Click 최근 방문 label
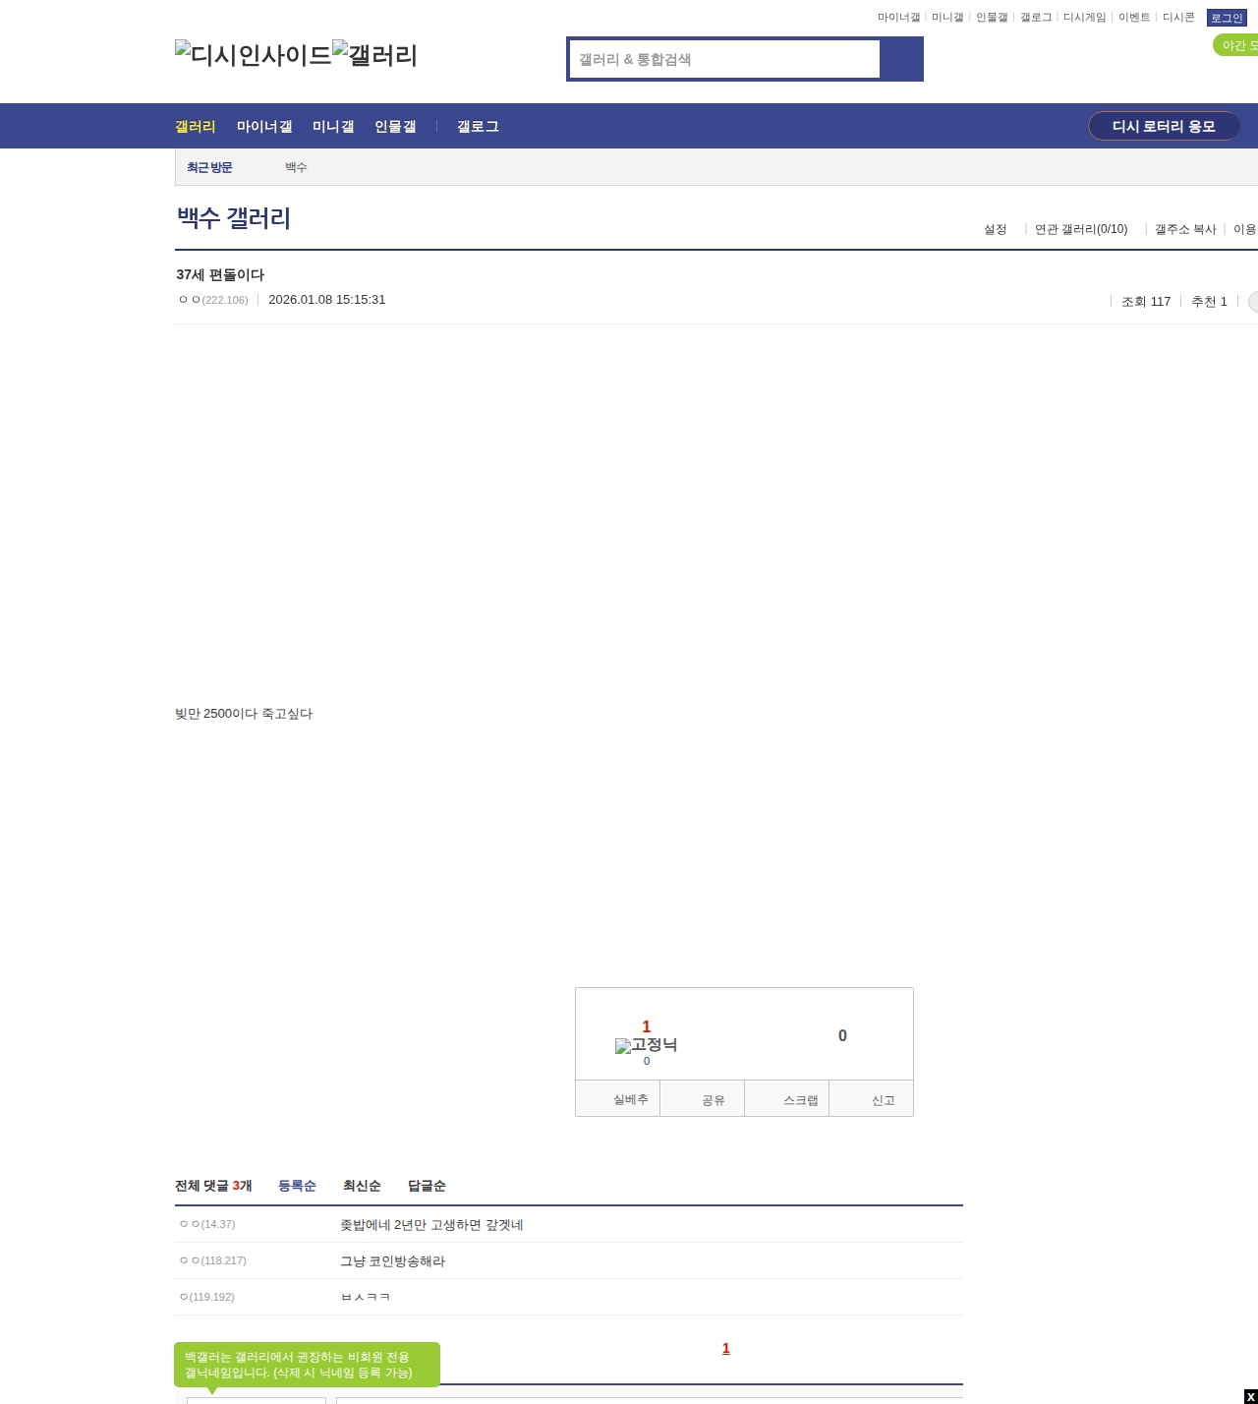The height and width of the screenshot is (1404, 1258). [209, 167]
